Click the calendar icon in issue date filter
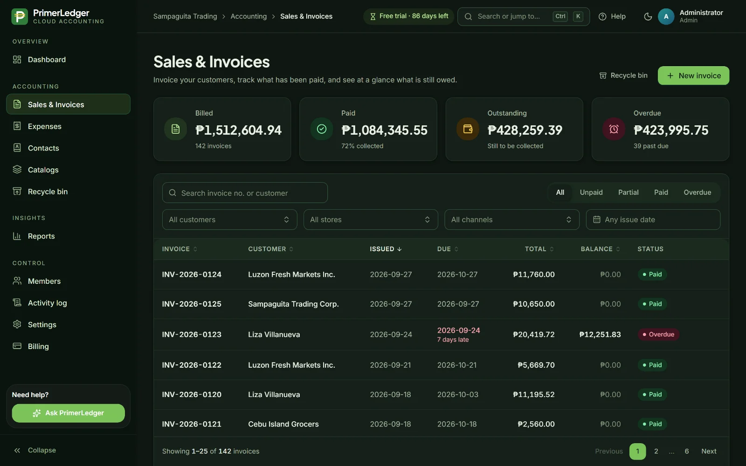The height and width of the screenshot is (466, 746). 596,219
